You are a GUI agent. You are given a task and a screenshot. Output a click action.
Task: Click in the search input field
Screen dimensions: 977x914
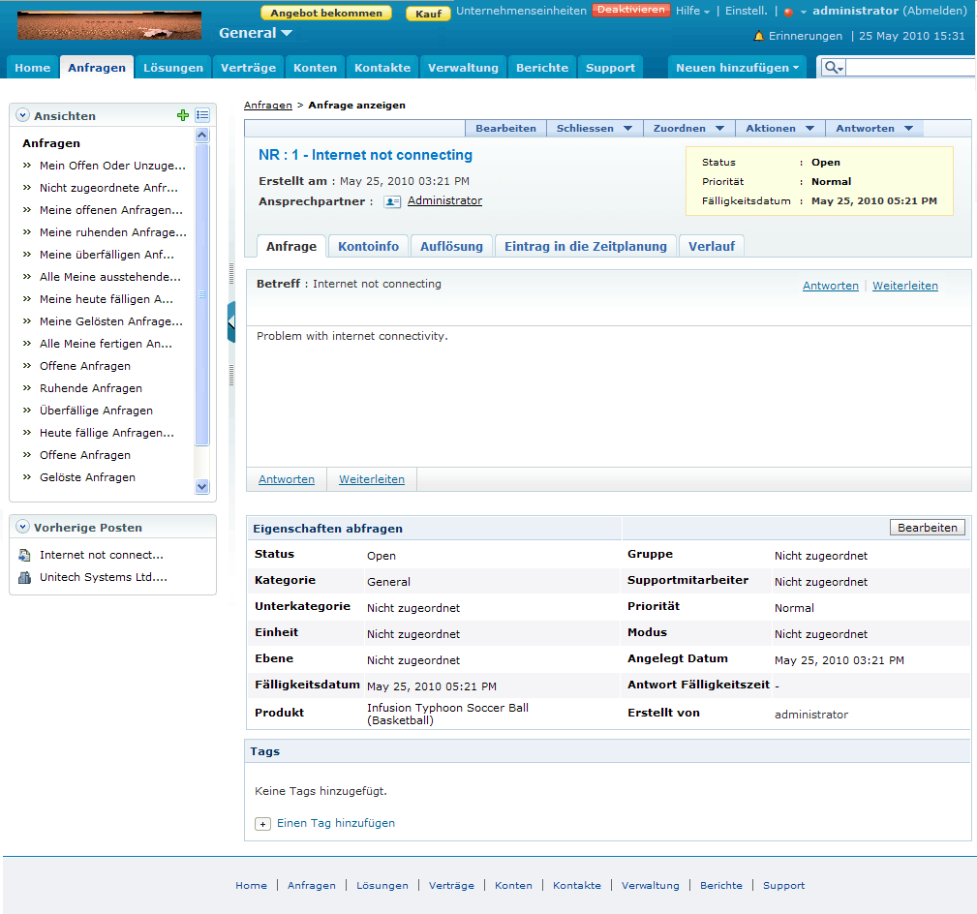(x=910, y=67)
